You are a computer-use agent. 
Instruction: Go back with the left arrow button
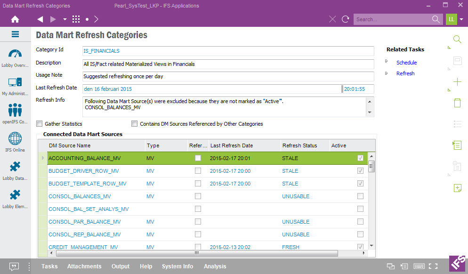coord(40,19)
